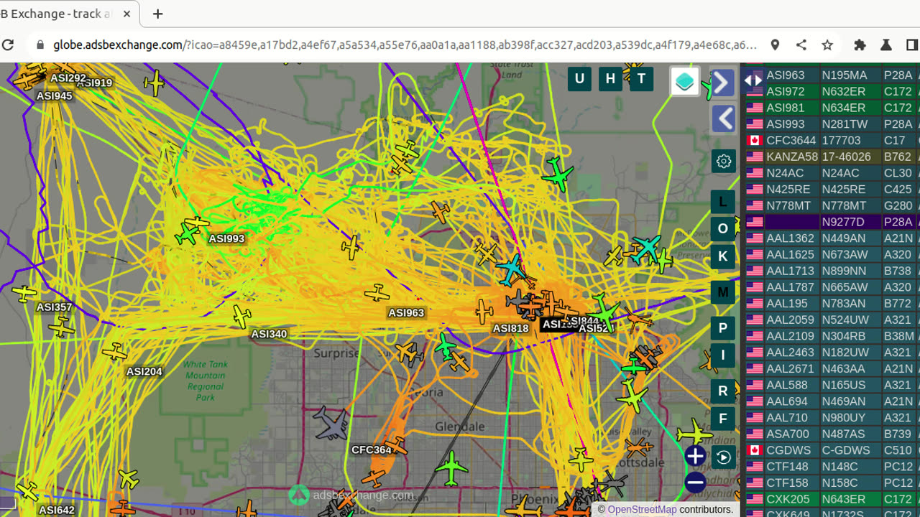
Task: Click the ASI340 map label
Action: pyautogui.click(x=269, y=334)
